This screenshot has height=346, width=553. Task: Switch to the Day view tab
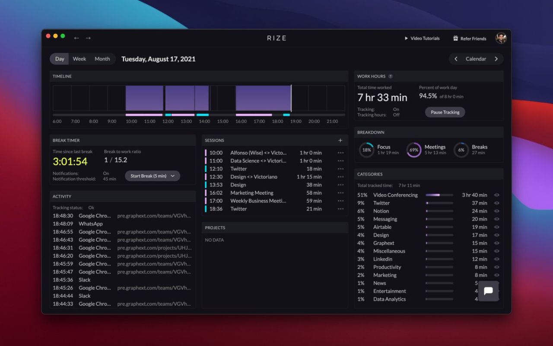(x=60, y=59)
